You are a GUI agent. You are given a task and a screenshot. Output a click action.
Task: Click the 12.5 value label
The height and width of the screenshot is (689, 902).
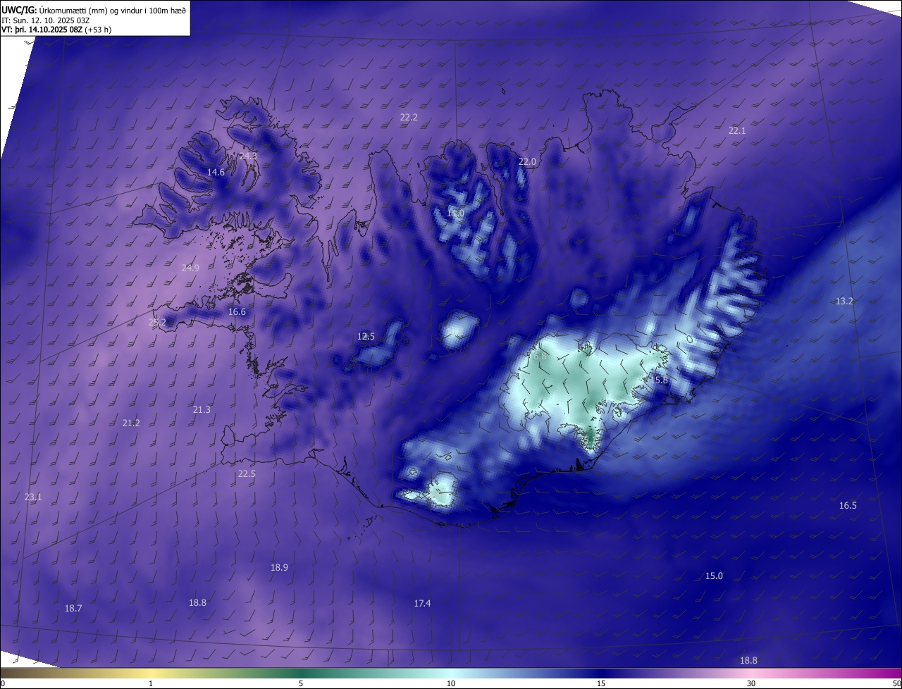pos(366,336)
